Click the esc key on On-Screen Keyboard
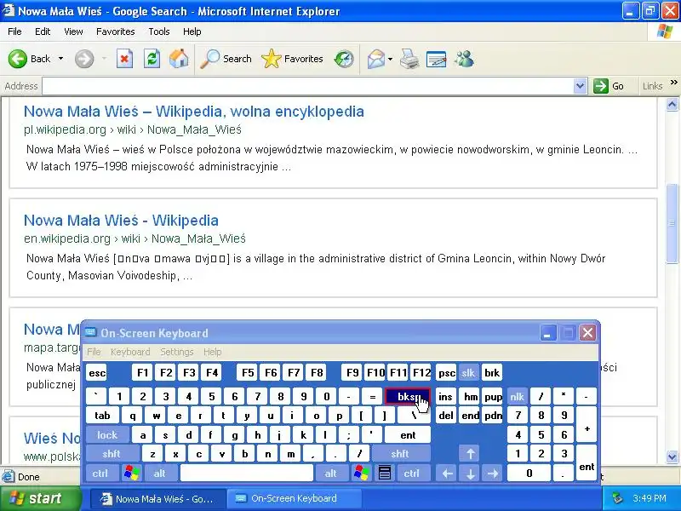The height and width of the screenshot is (511, 681). point(97,373)
